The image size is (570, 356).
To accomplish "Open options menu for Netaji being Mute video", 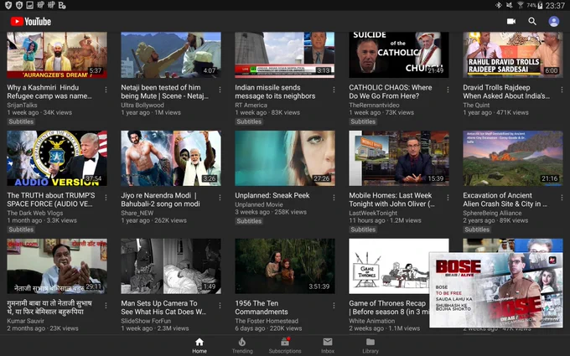I will 220,90.
